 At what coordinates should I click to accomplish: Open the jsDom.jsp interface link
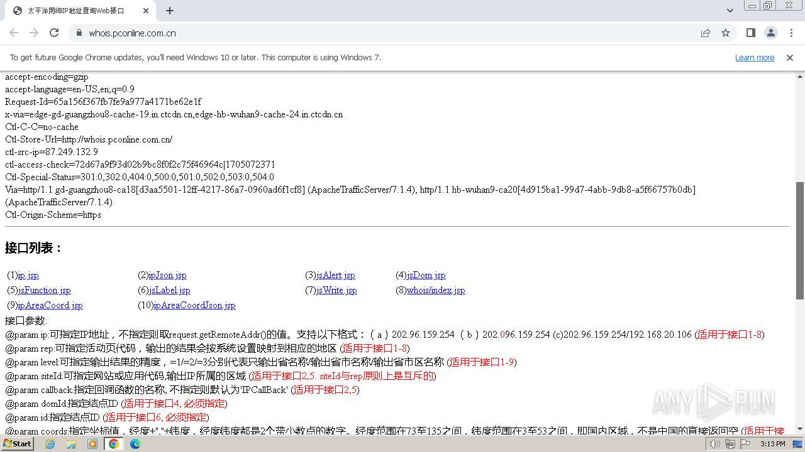point(426,276)
